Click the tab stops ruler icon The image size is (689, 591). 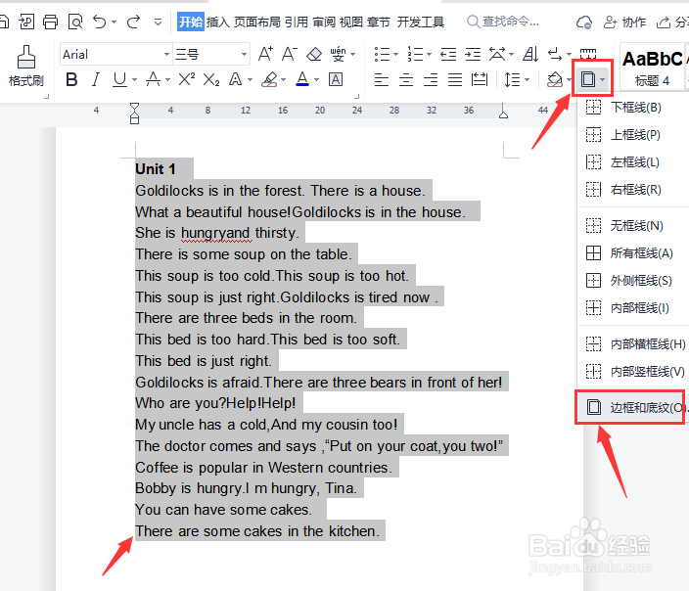pos(588,54)
